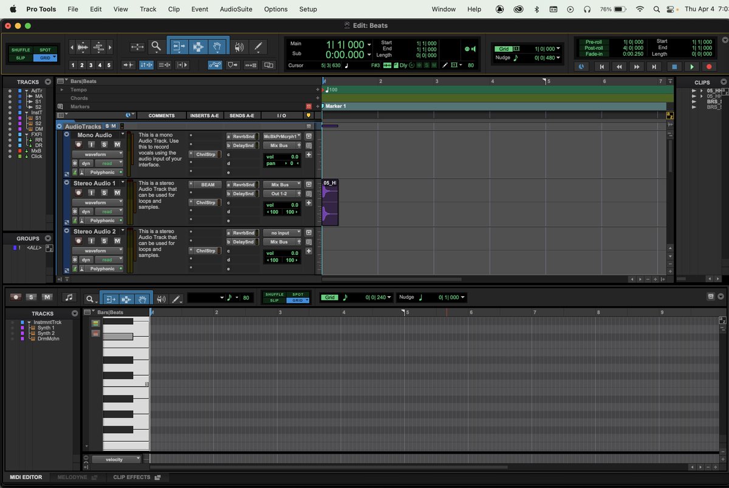
Task: Click the Spotlight search icon in the menu bar
Action: tap(657, 9)
